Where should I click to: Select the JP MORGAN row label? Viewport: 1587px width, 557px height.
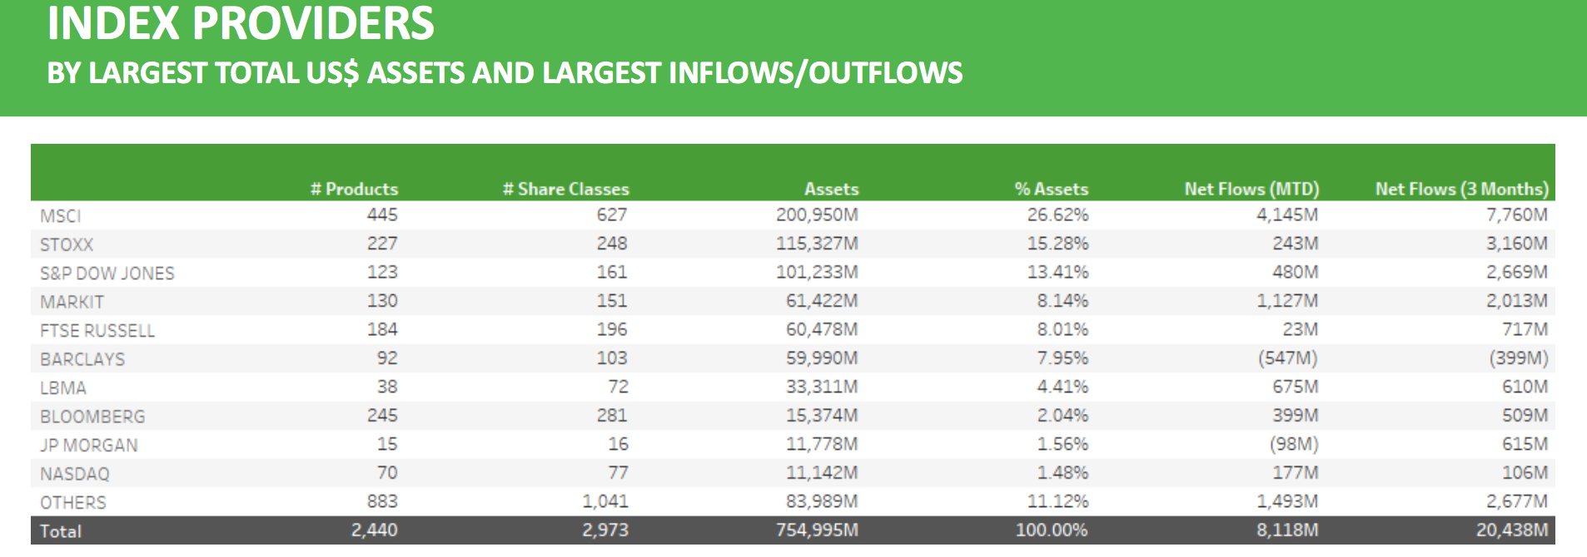coord(89,446)
